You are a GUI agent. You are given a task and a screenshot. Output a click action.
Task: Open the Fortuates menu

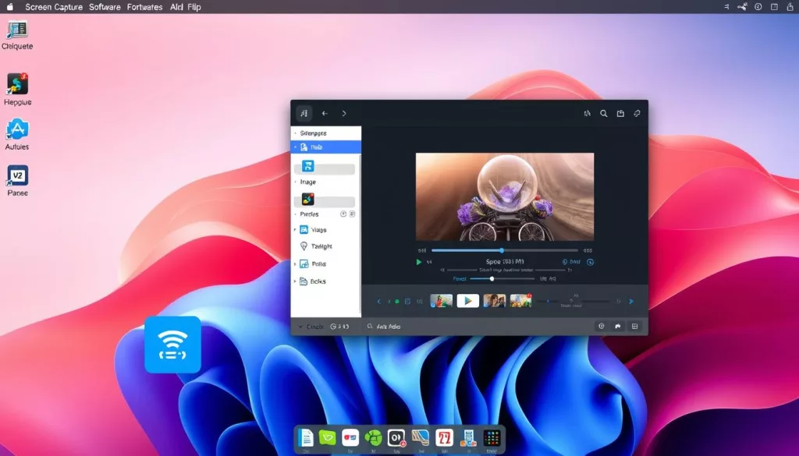(144, 7)
